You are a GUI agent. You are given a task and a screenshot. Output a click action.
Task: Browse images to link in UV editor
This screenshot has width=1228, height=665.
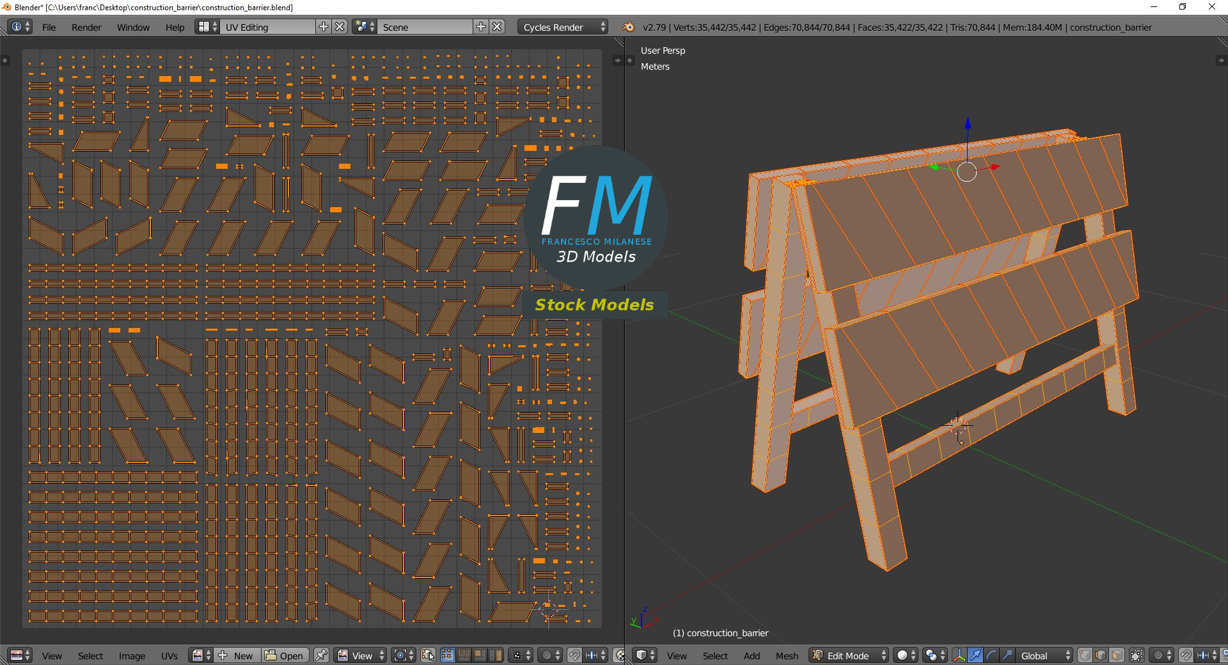click(201, 655)
